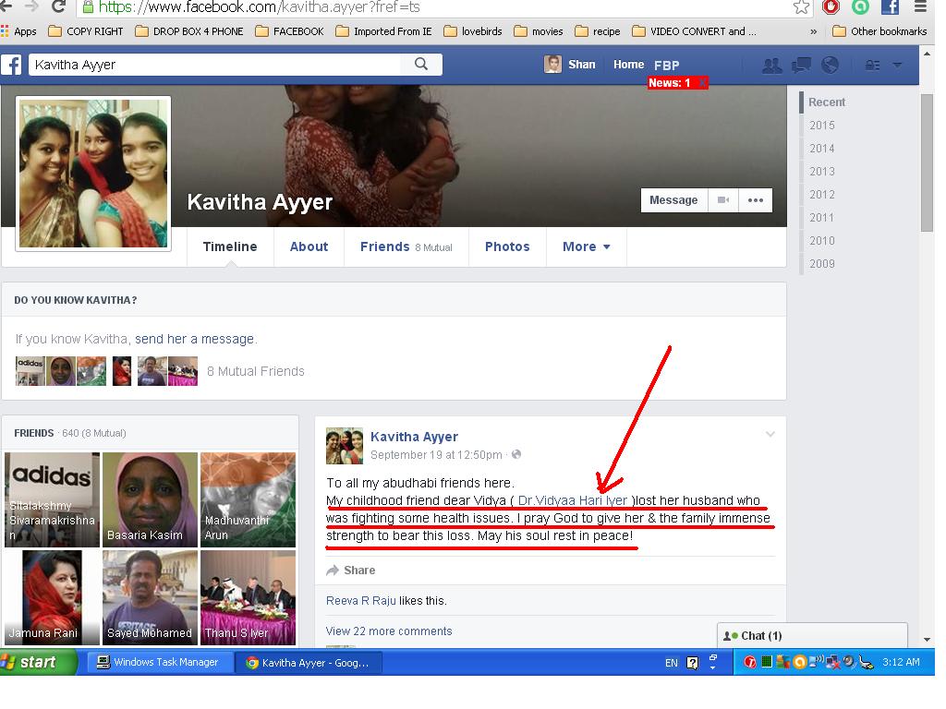Open privacy shortcuts lock icon
This screenshot has height=709, width=946.
[872, 66]
